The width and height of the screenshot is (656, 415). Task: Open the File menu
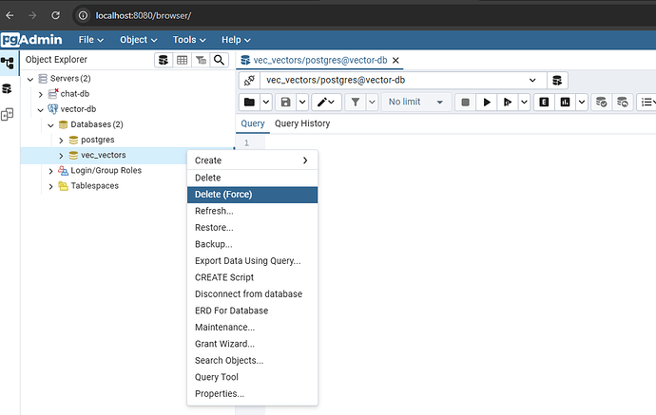click(x=90, y=40)
